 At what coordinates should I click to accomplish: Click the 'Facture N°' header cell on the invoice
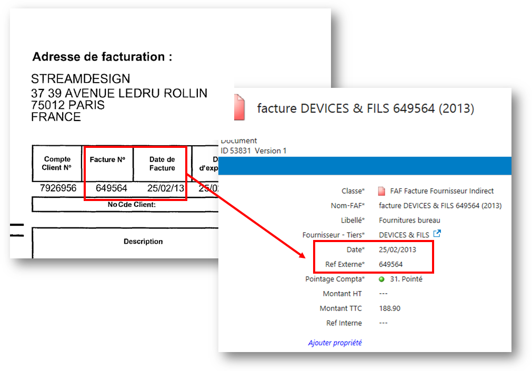point(108,159)
